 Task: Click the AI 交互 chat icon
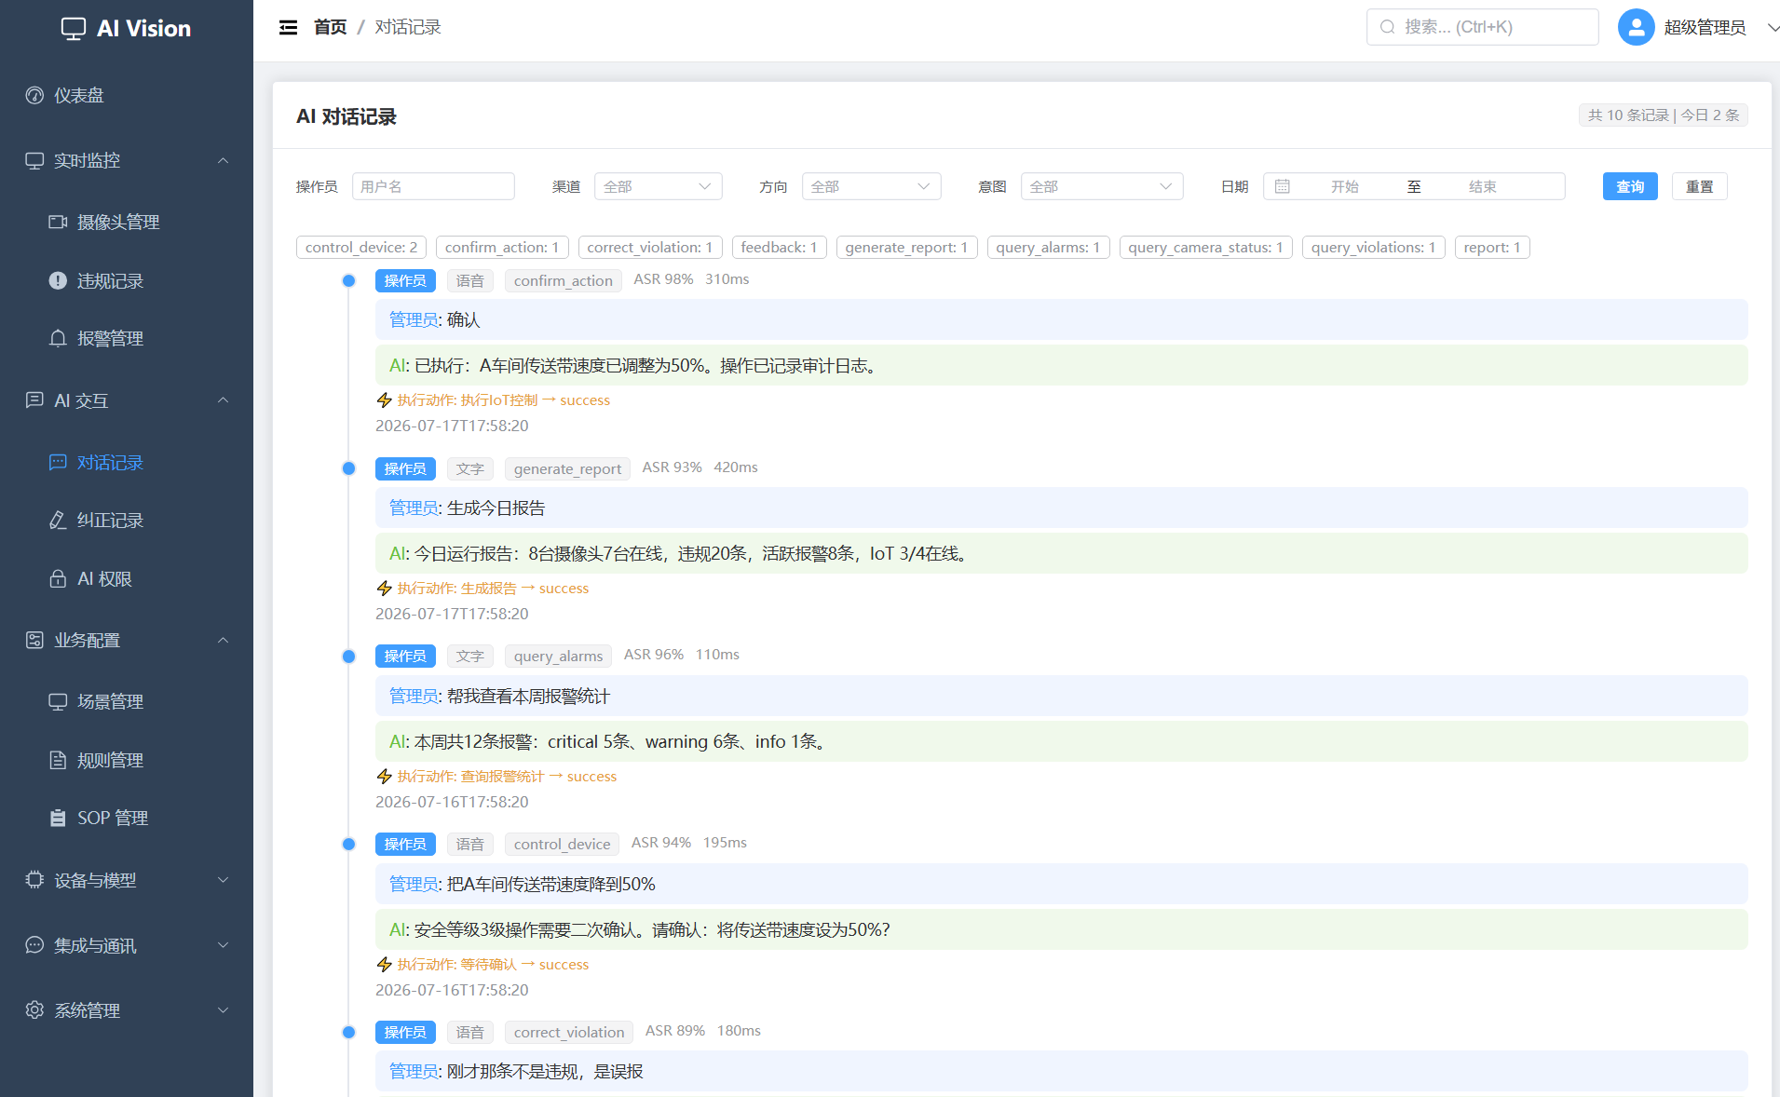(x=34, y=400)
